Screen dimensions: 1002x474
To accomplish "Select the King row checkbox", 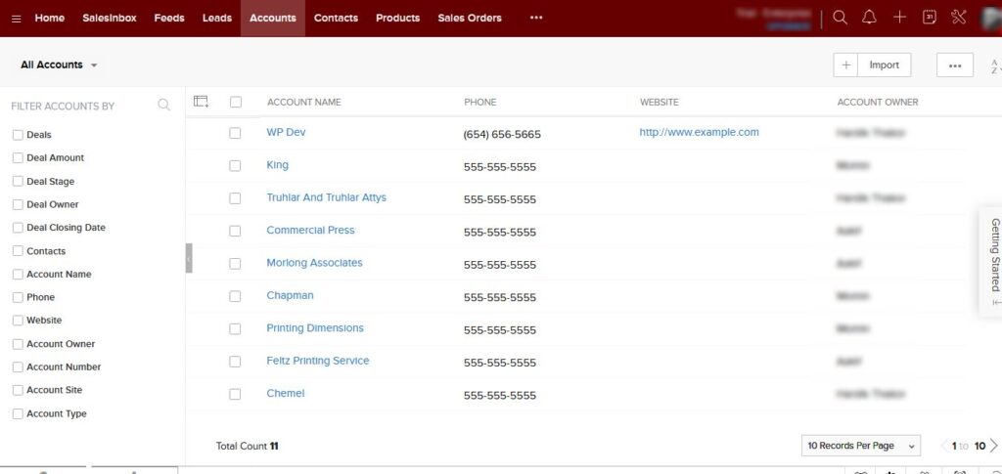I will [235, 165].
